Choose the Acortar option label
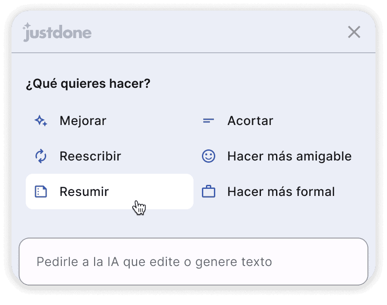The height and width of the screenshot is (305, 387). coord(250,121)
